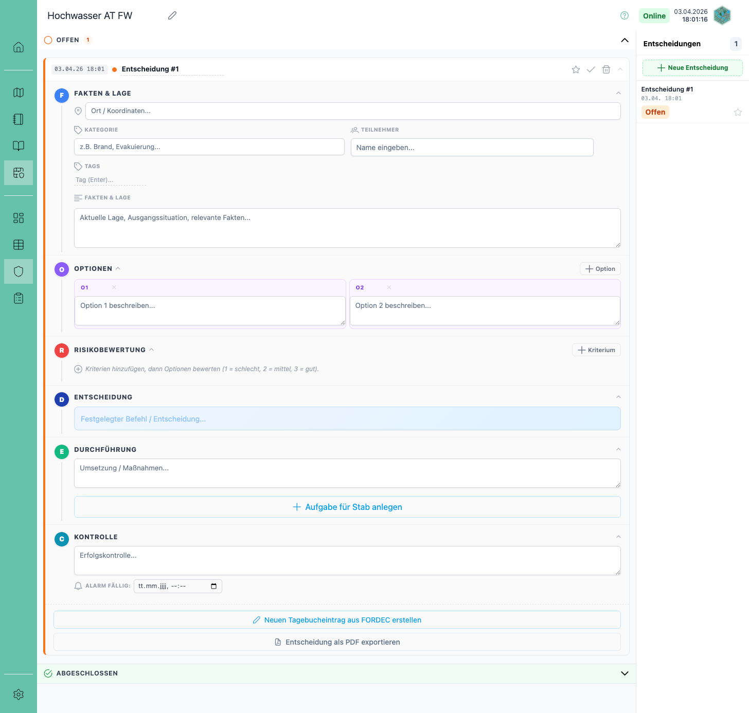Open the map view in sidebar
749x713 pixels.
click(x=19, y=93)
